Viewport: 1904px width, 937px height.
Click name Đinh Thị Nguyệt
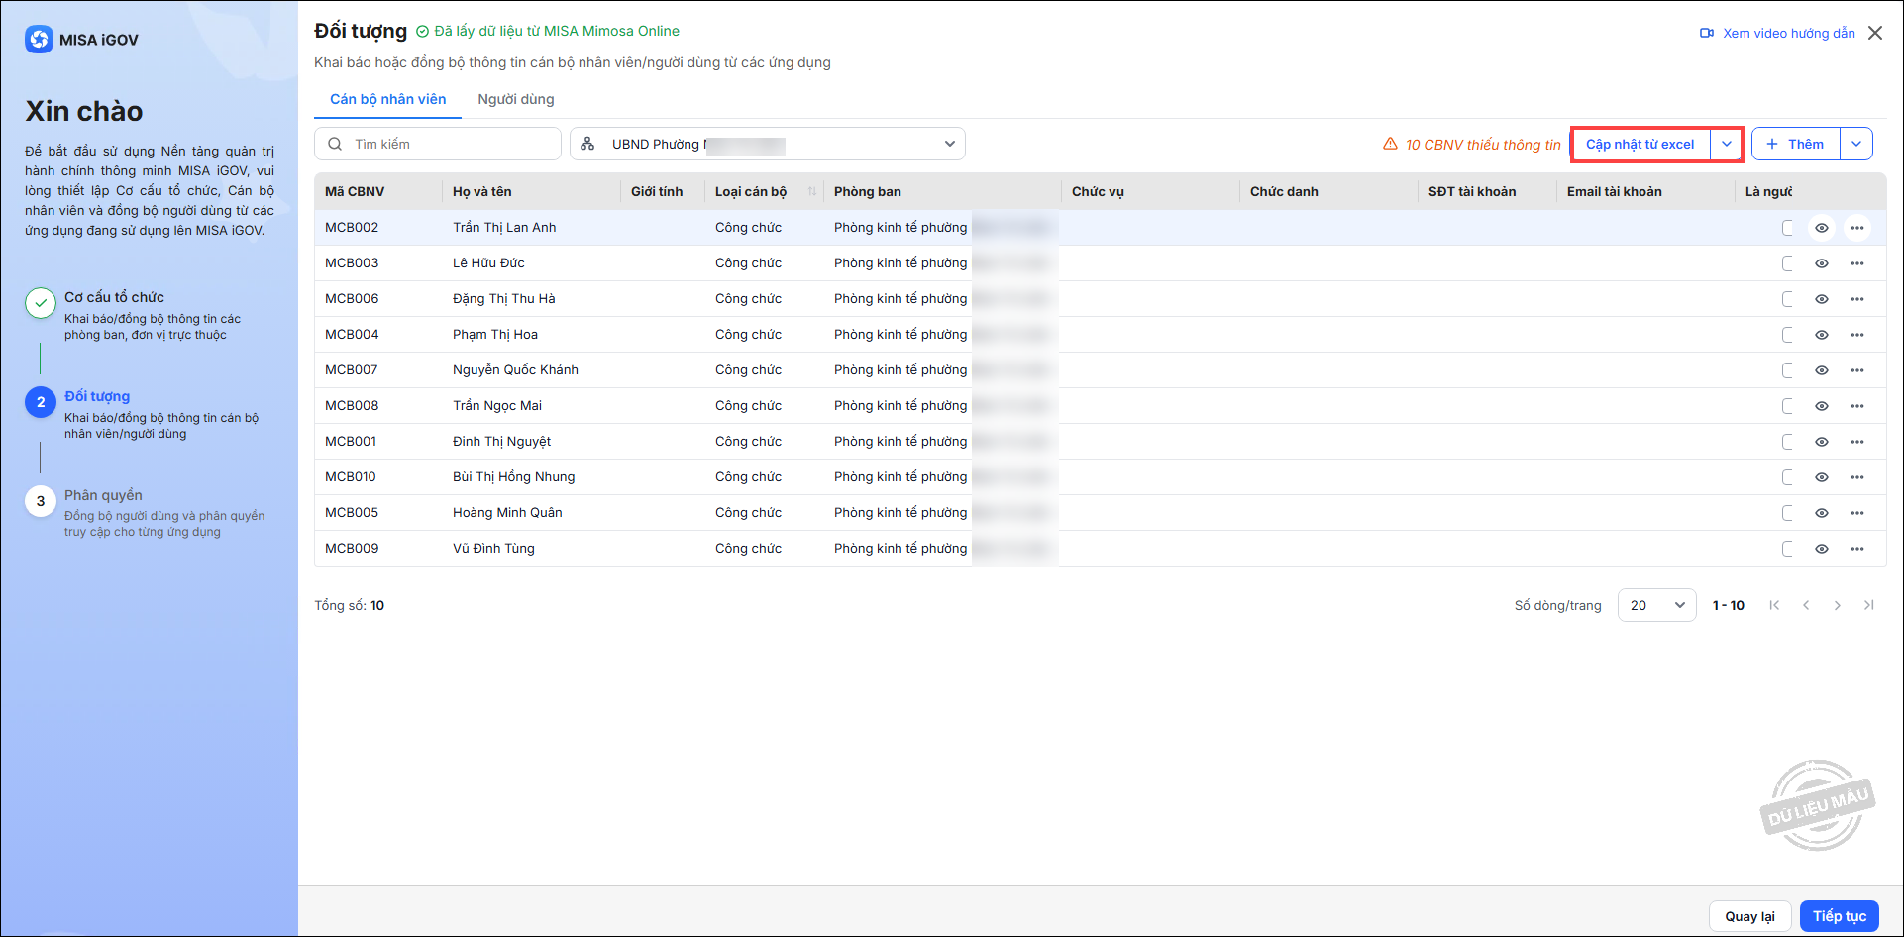pyautogui.click(x=502, y=441)
